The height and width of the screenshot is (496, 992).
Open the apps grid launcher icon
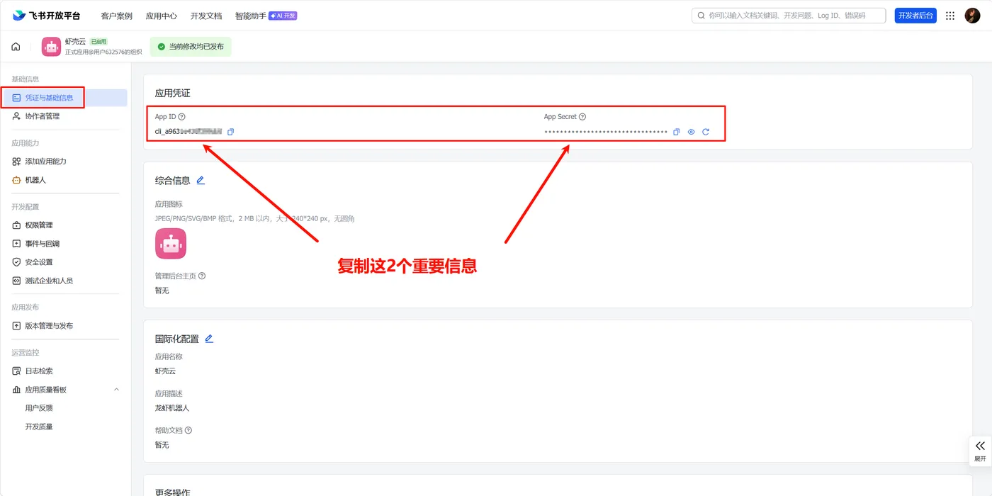click(x=951, y=16)
